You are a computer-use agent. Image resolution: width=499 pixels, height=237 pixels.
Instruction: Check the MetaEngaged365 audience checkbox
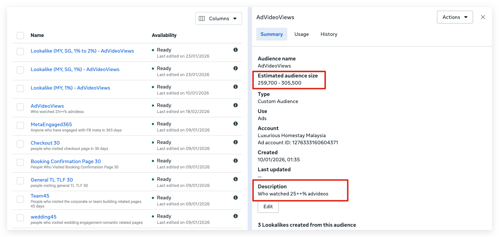point(20,125)
